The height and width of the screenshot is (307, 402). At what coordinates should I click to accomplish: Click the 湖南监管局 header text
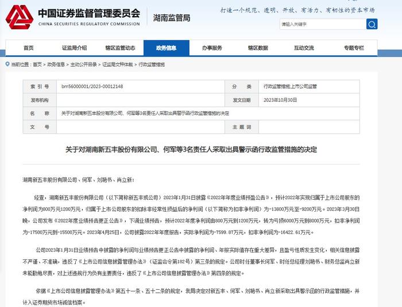coord(172,18)
